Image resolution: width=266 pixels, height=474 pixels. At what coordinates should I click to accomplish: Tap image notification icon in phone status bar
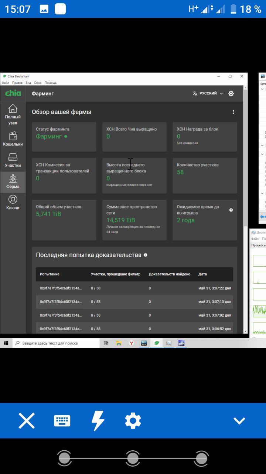click(x=44, y=9)
